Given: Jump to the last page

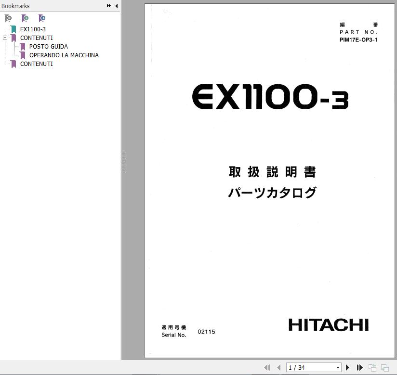Looking at the screenshot, I should (359, 367).
